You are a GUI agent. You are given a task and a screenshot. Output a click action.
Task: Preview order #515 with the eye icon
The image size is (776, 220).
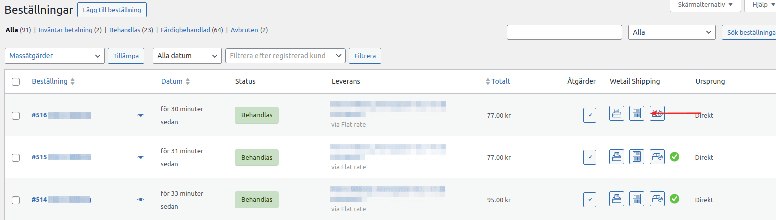point(141,157)
